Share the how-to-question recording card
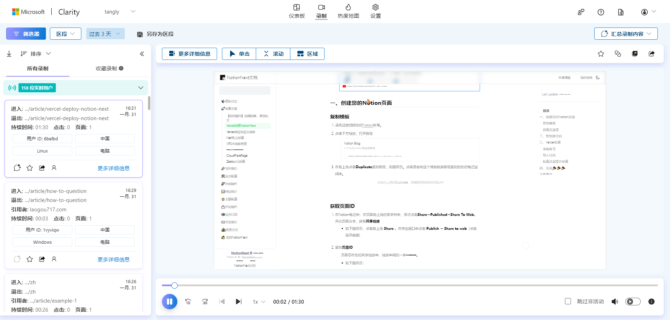The image size is (670, 320). coord(42,259)
